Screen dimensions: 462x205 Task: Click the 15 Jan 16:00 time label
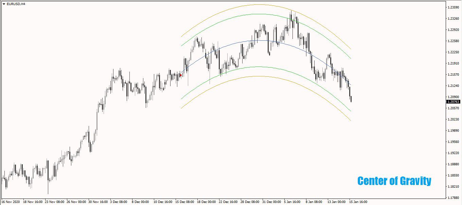pos(358,202)
